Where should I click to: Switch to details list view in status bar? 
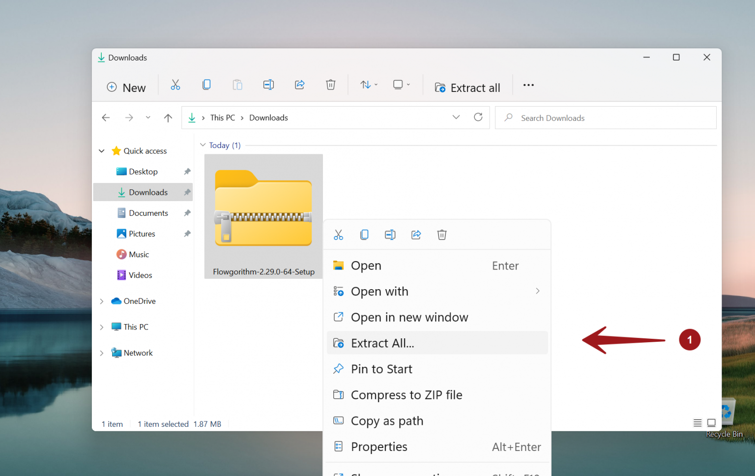697,423
